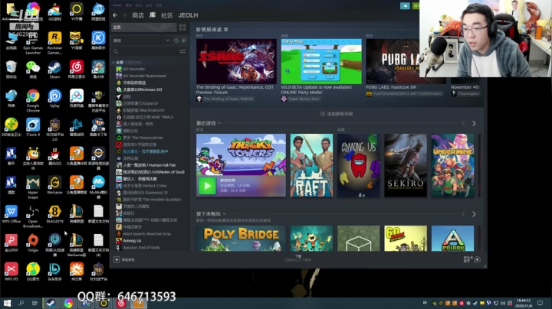This screenshot has width=552, height=309.
Task: Click the add new shelf button
Action: [x=337, y=114]
